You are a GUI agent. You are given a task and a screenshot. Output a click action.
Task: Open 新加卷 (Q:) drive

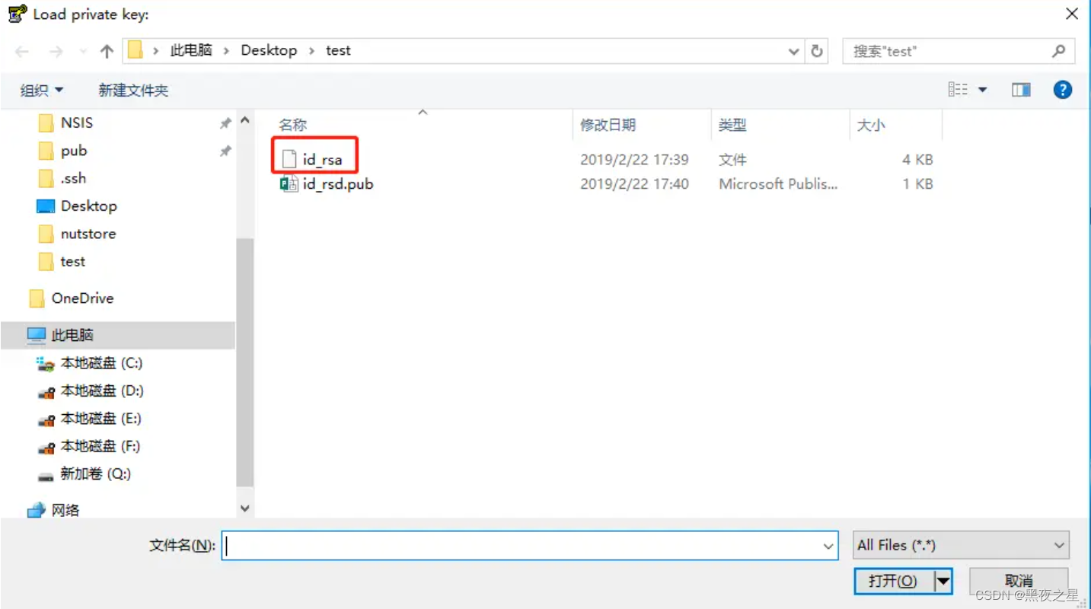(95, 473)
